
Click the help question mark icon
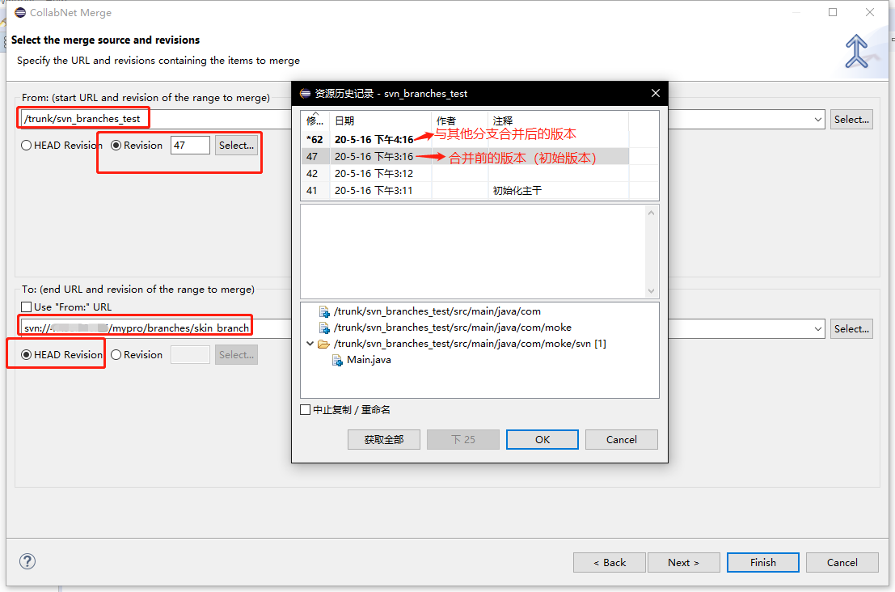click(x=27, y=561)
